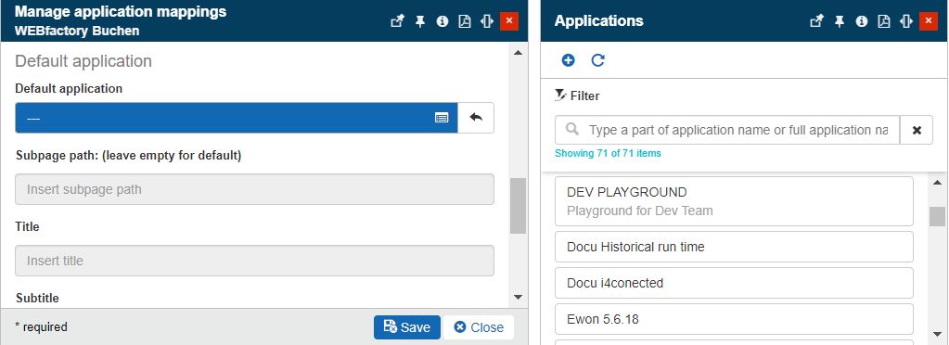949x345 pixels.
Task: Refresh the applications list
Action: [x=598, y=60]
